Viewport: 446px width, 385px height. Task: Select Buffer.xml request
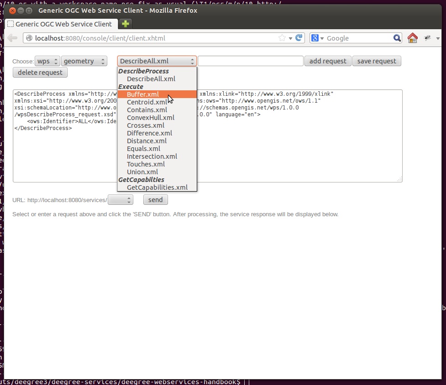tap(157, 94)
